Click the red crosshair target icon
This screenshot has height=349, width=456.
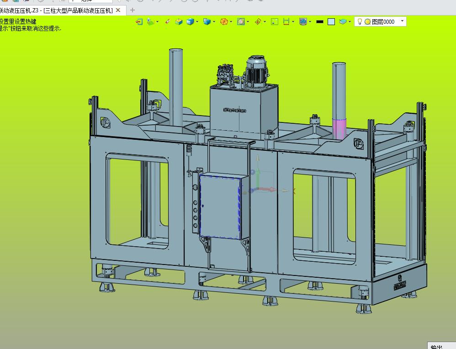pyautogui.click(x=258, y=21)
